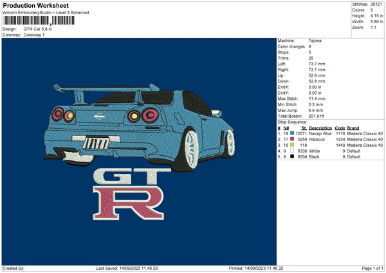
Task: Click the Hibiscus pink color swatch
Action: point(292,139)
